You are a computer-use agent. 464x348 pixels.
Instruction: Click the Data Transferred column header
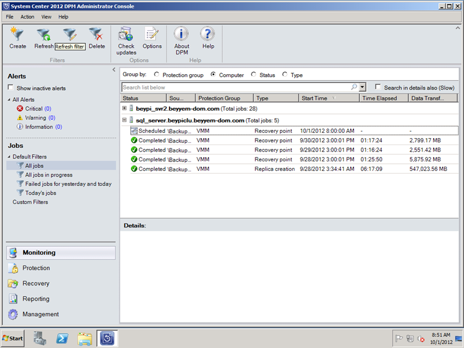[x=433, y=98]
